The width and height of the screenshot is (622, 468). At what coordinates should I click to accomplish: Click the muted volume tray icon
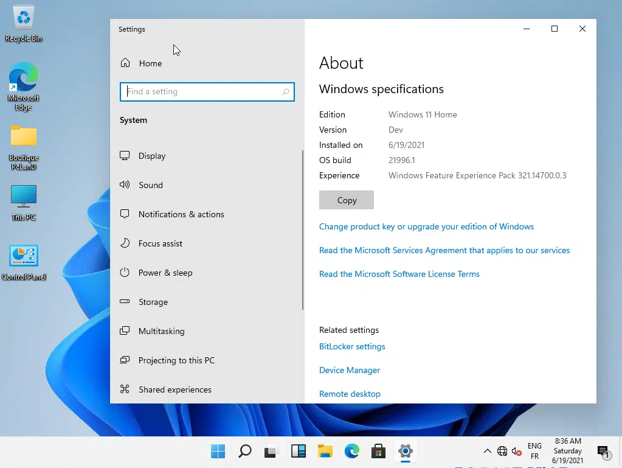(x=516, y=452)
